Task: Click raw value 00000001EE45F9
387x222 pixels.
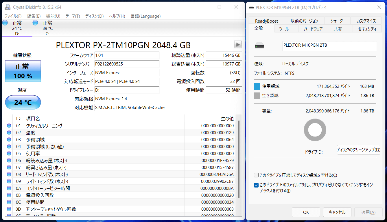Action: (x=218, y=160)
